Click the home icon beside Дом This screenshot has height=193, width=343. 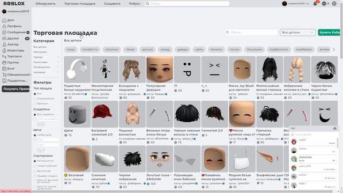coord(4,20)
